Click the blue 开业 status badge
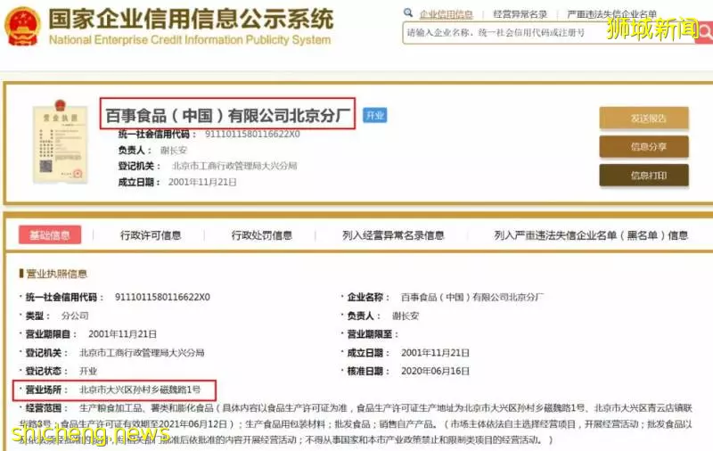The width and height of the screenshot is (713, 451). pyautogui.click(x=374, y=116)
